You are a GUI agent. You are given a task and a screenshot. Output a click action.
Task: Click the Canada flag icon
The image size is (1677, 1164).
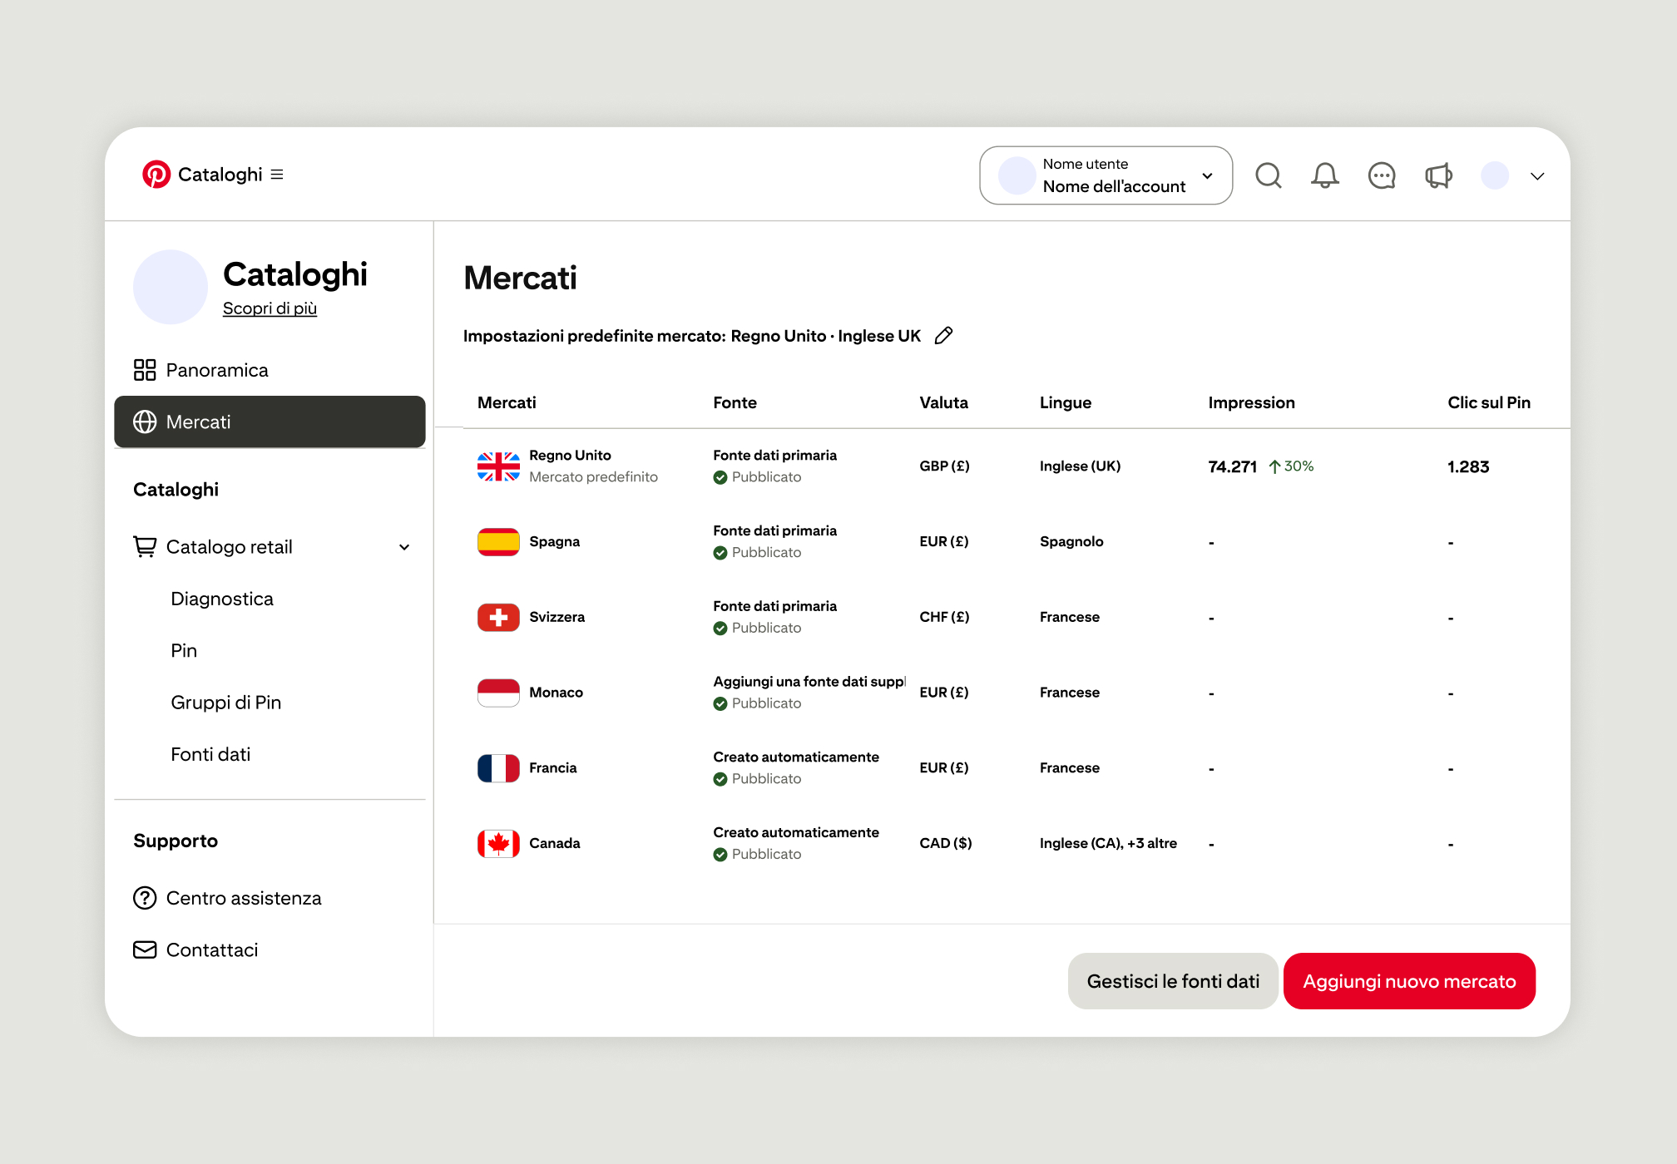point(498,844)
